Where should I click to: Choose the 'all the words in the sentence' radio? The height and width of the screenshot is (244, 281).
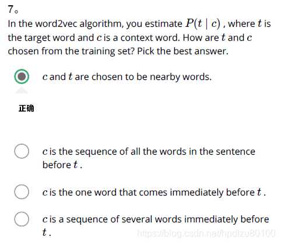pyautogui.click(x=22, y=151)
